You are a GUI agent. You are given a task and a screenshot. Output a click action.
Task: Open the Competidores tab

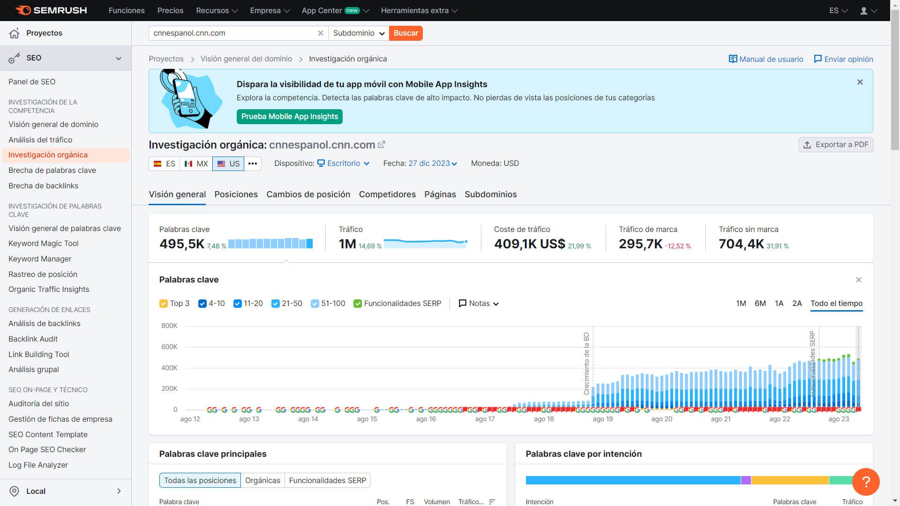(387, 194)
